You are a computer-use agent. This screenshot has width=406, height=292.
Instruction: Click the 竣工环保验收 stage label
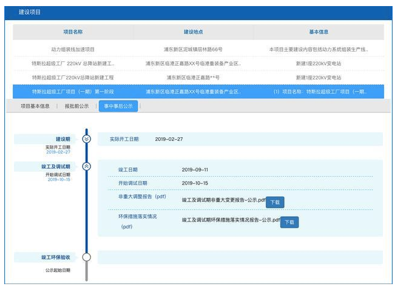[56, 257]
